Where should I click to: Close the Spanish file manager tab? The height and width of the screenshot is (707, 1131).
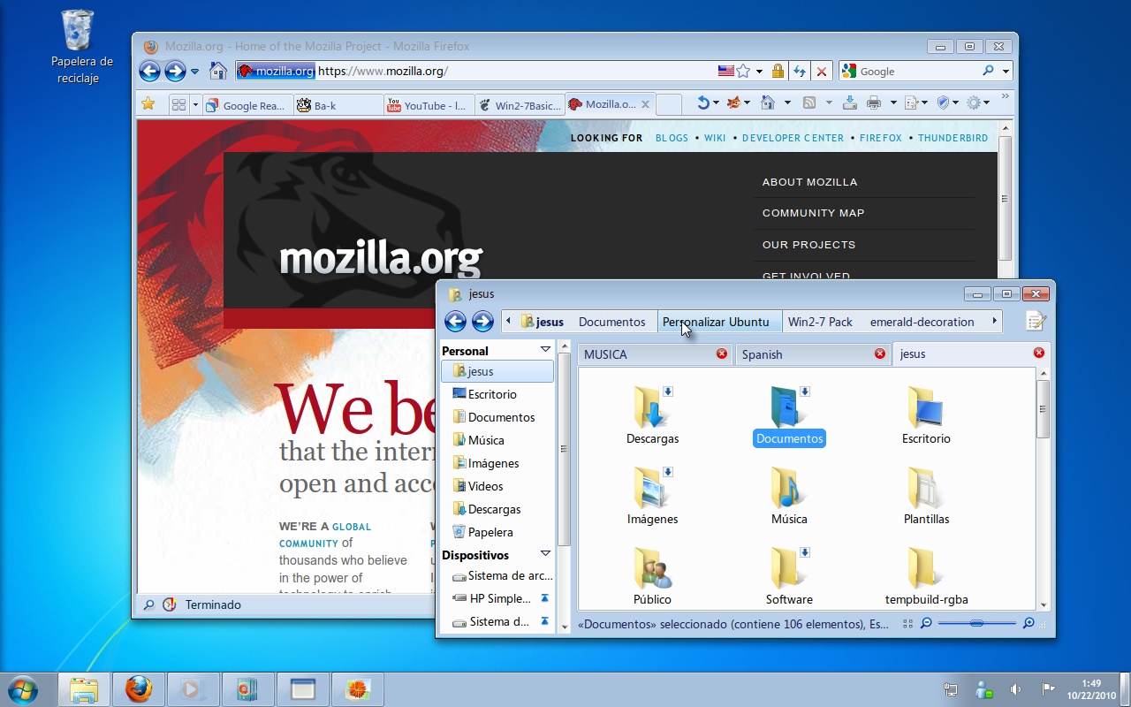point(879,353)
